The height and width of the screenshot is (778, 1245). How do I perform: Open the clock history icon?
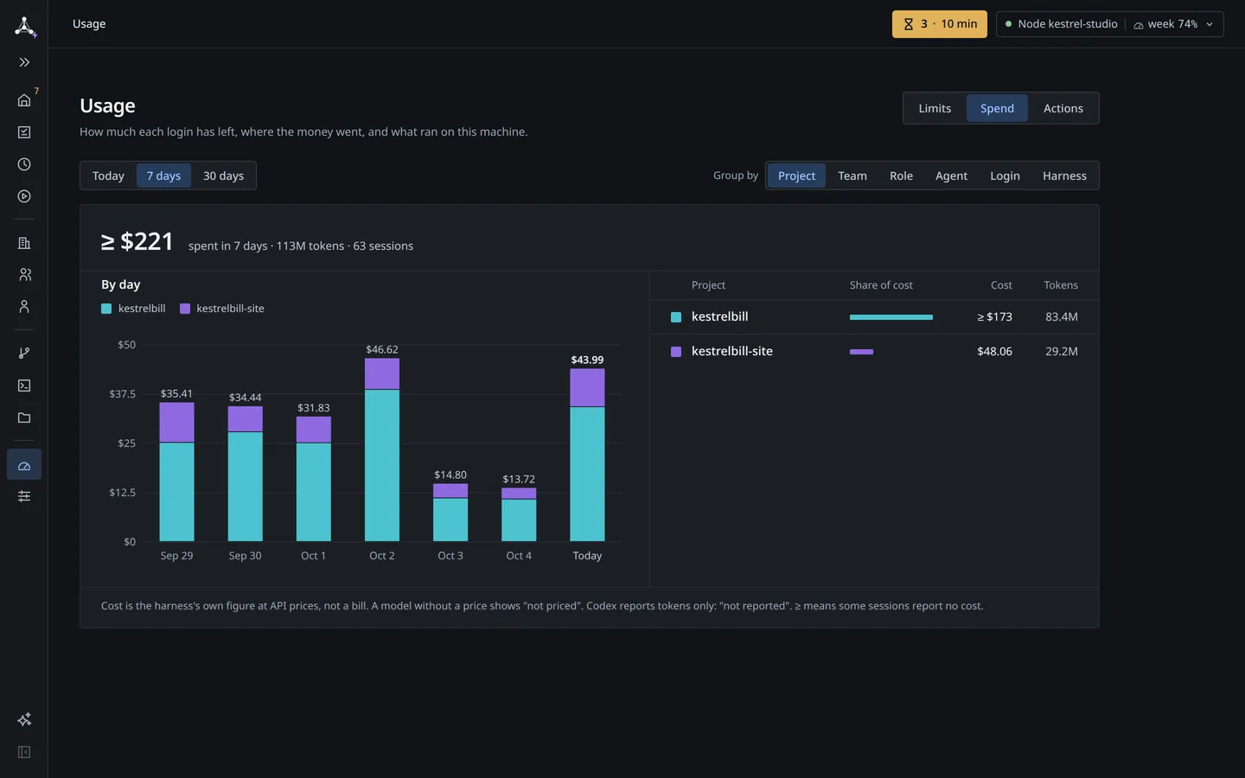pyautogui.click(x=24, y=164)
